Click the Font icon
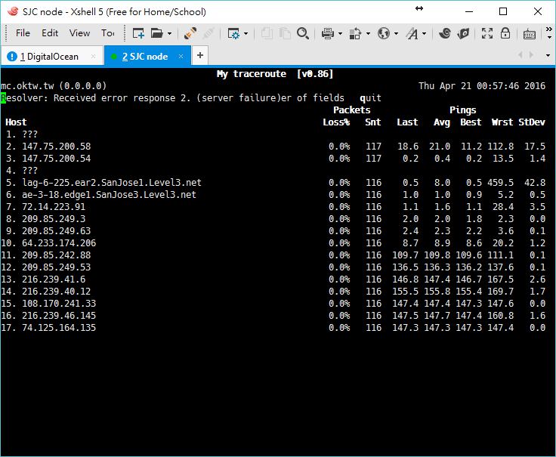The image size is (556, 457). (412, 33)
